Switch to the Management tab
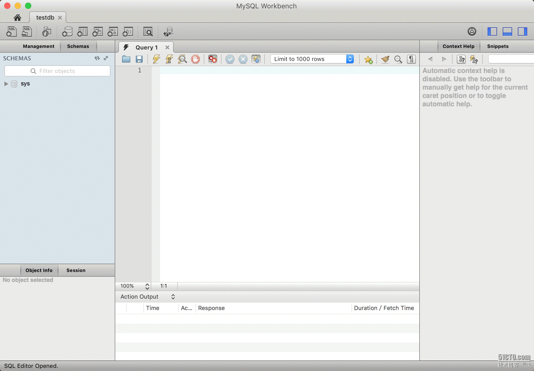 click(39, 46)
